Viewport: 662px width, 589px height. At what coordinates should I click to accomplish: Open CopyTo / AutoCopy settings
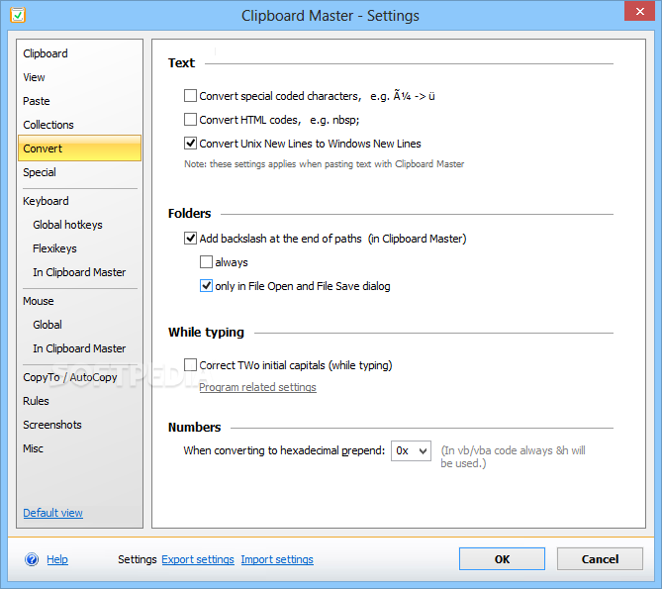(69, 377)
